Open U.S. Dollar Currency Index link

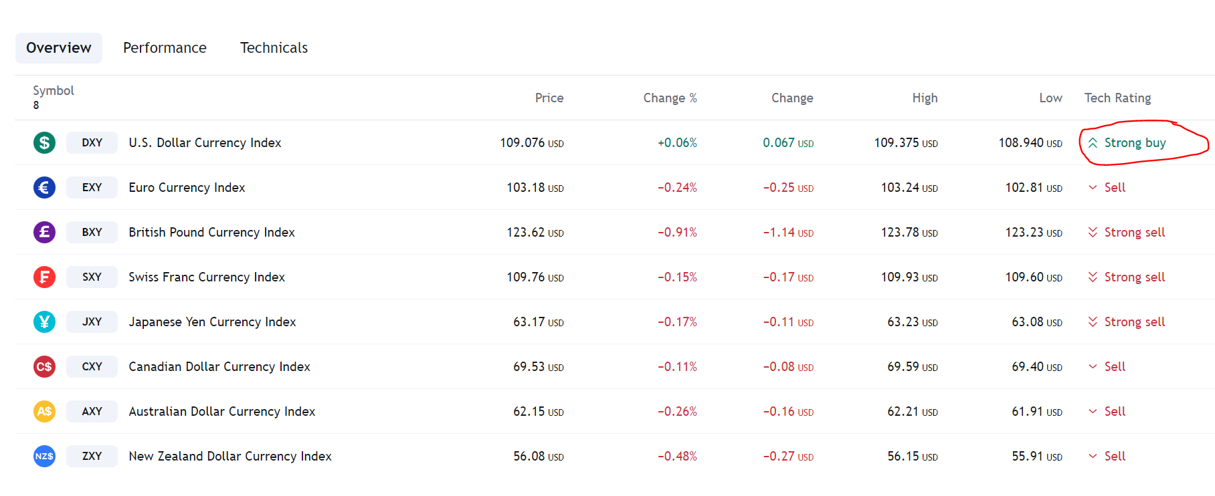pos(205,142)
